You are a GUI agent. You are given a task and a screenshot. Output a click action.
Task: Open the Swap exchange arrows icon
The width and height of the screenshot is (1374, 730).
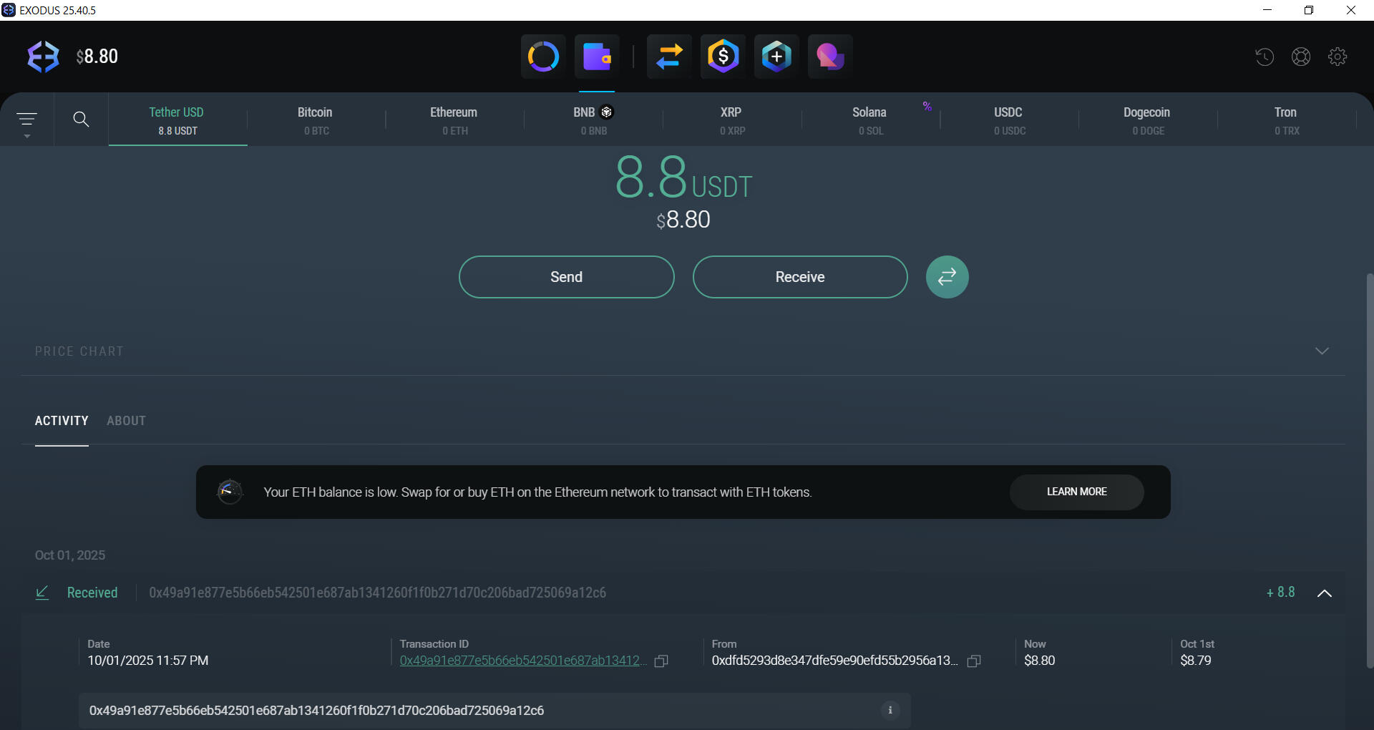pos(668,56)
